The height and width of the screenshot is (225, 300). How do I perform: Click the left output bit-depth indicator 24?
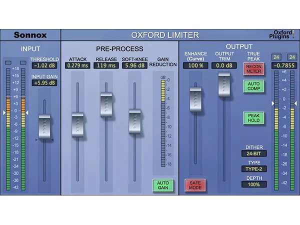276,57
